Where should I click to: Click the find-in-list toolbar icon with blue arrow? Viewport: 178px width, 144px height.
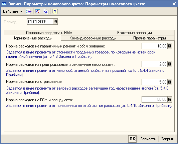(29, 11)
